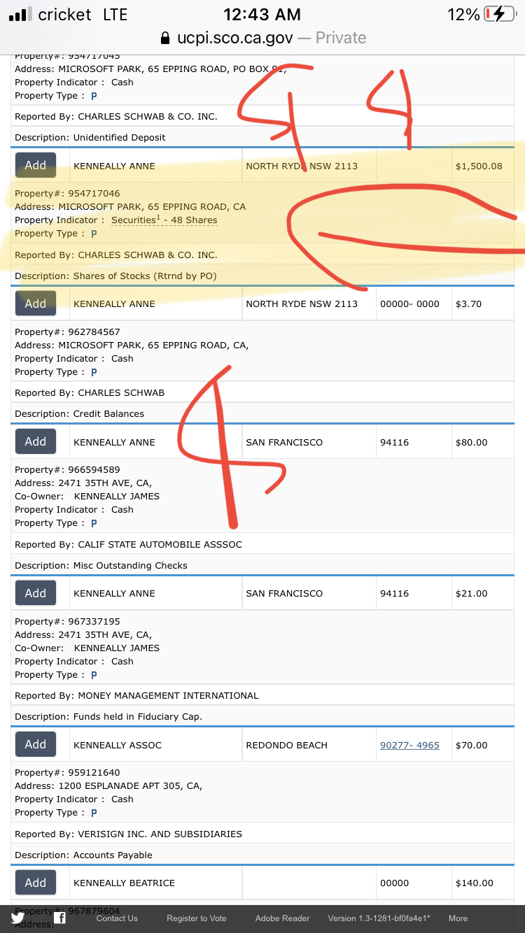525x933 pixels.
Task: Click Description: Unidentified Deposit
Action: (90, 138)
